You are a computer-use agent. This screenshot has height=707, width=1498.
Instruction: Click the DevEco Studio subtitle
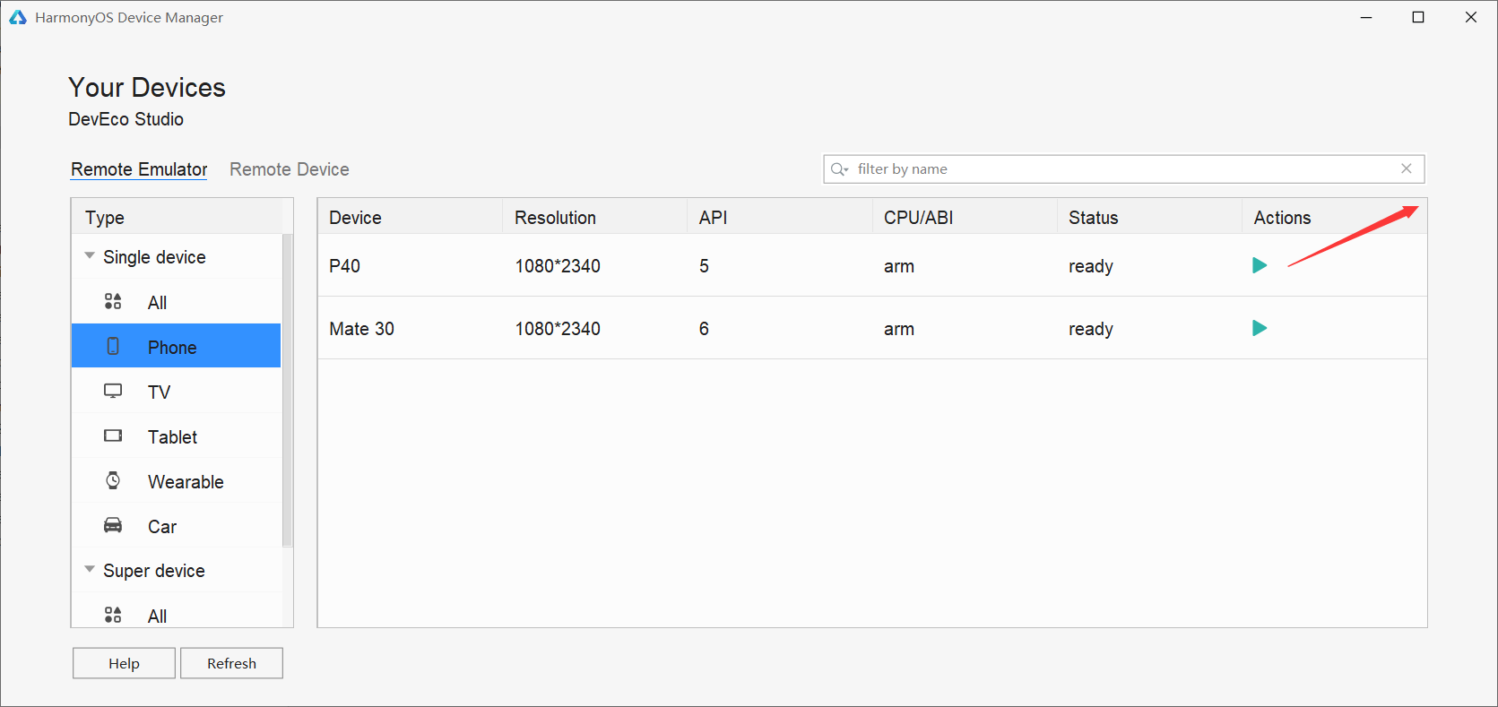(126, 119)
